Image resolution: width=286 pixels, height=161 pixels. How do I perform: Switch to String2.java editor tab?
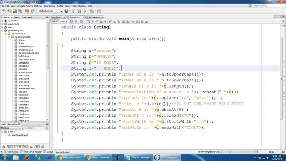[94, 17]
